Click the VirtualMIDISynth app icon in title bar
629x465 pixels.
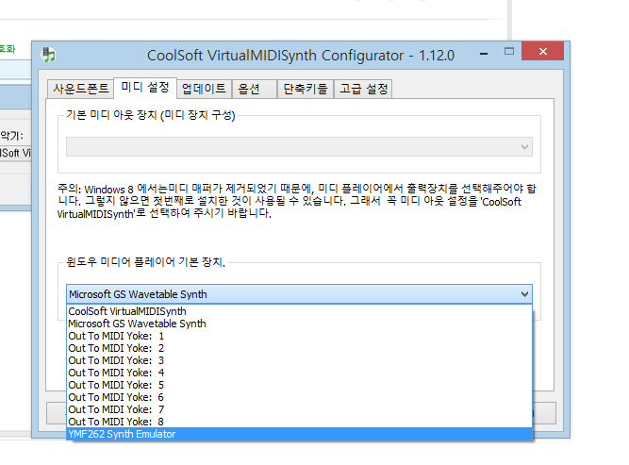tap(48, 55)
